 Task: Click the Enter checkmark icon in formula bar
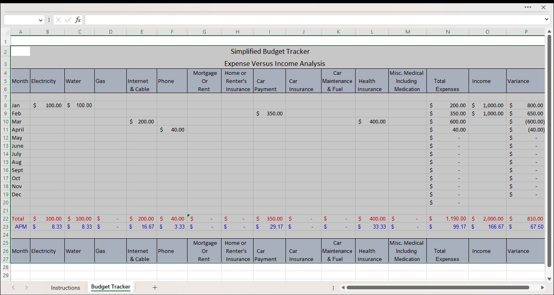coord(68,20)
